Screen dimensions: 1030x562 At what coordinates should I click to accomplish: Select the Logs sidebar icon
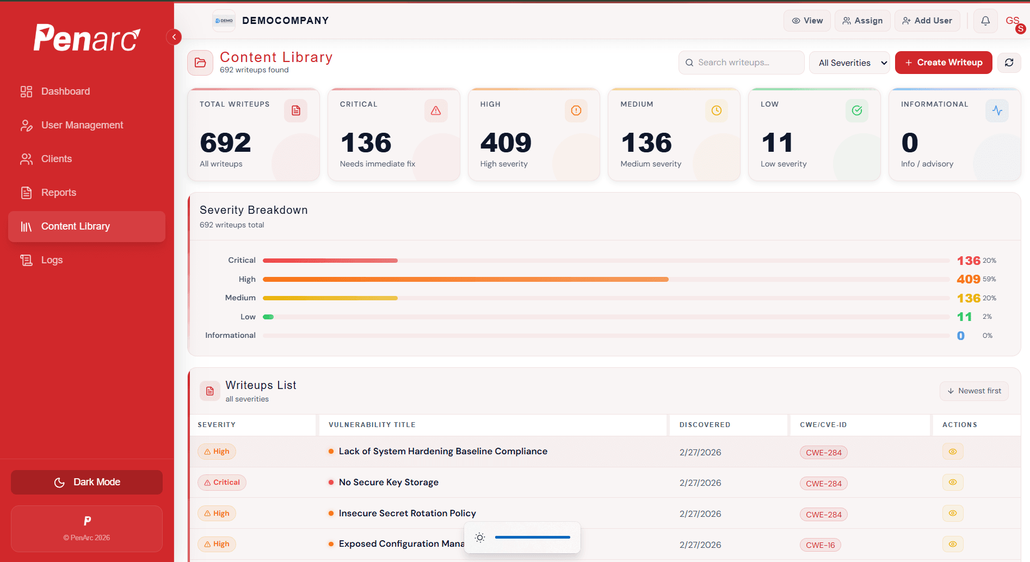point(26,260)
